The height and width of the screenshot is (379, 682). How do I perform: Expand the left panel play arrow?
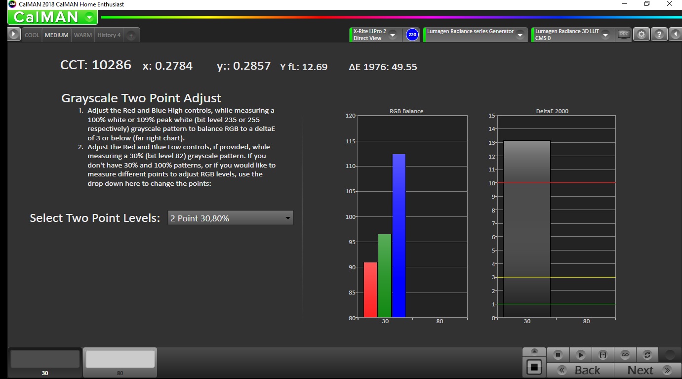pyautogui.click(x=14, y=35)
